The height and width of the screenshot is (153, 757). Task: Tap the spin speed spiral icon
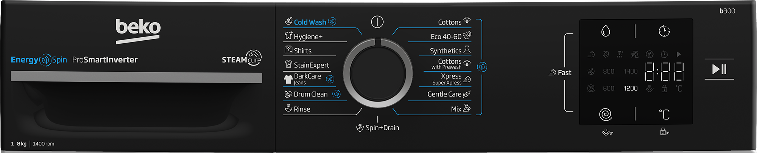coord(606,114)
